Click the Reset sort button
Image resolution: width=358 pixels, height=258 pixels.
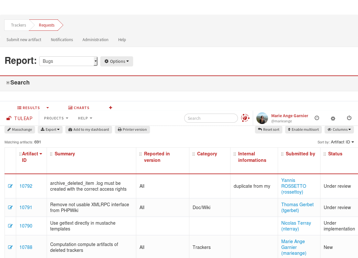pos(269,129)
